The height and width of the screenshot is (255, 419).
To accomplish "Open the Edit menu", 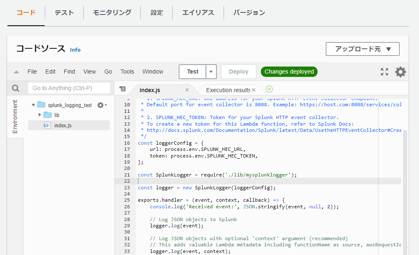I will (50, 72).
